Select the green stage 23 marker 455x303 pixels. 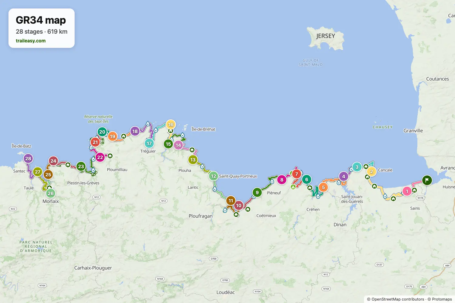(x=81, y=166)
